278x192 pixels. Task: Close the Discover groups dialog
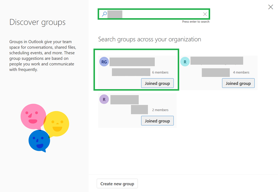pos(271,7)
